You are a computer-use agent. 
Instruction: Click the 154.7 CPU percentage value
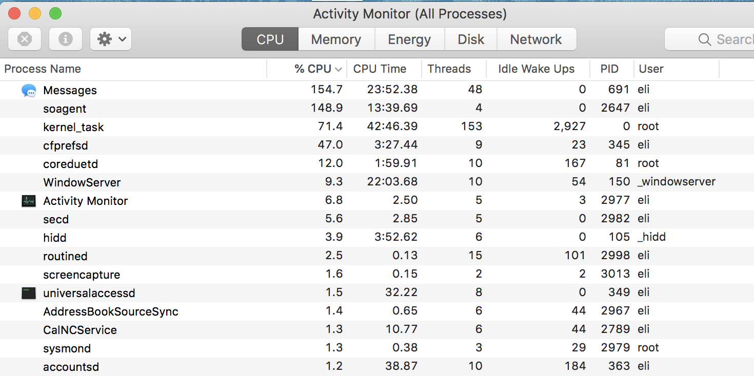pyautogui.click(x=327, y=90)
